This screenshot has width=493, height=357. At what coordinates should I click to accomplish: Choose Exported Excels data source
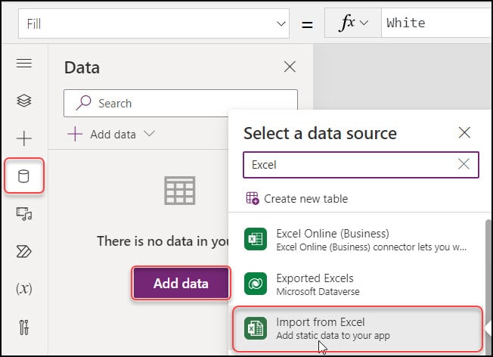357,284
